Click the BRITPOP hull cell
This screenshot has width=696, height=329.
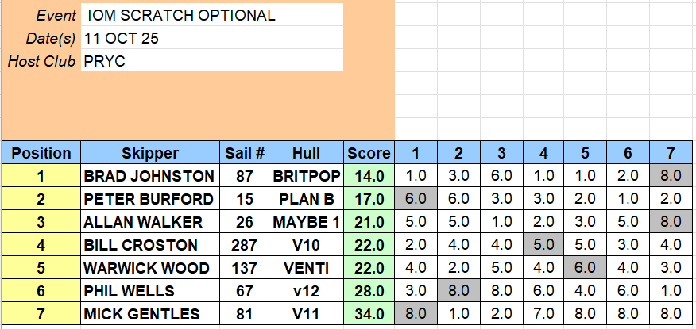(x=306, y=176)
